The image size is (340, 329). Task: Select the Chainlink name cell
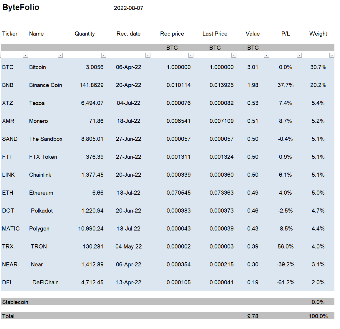tap(40, 175)
